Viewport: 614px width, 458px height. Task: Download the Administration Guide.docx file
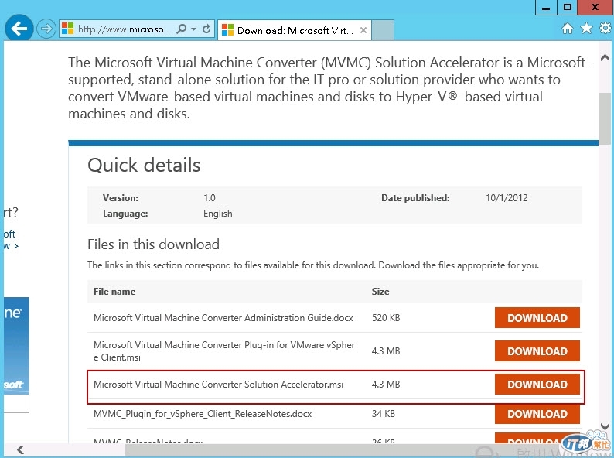click(x=537, y=318)
